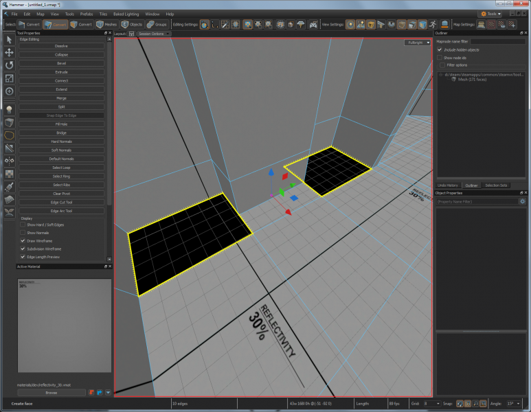Uncheck Include hidden objects checkbox
This screenshot has height=412, width=531.
tap(440, 49)
